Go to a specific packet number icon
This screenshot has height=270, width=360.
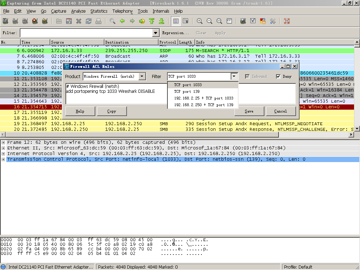142,21
